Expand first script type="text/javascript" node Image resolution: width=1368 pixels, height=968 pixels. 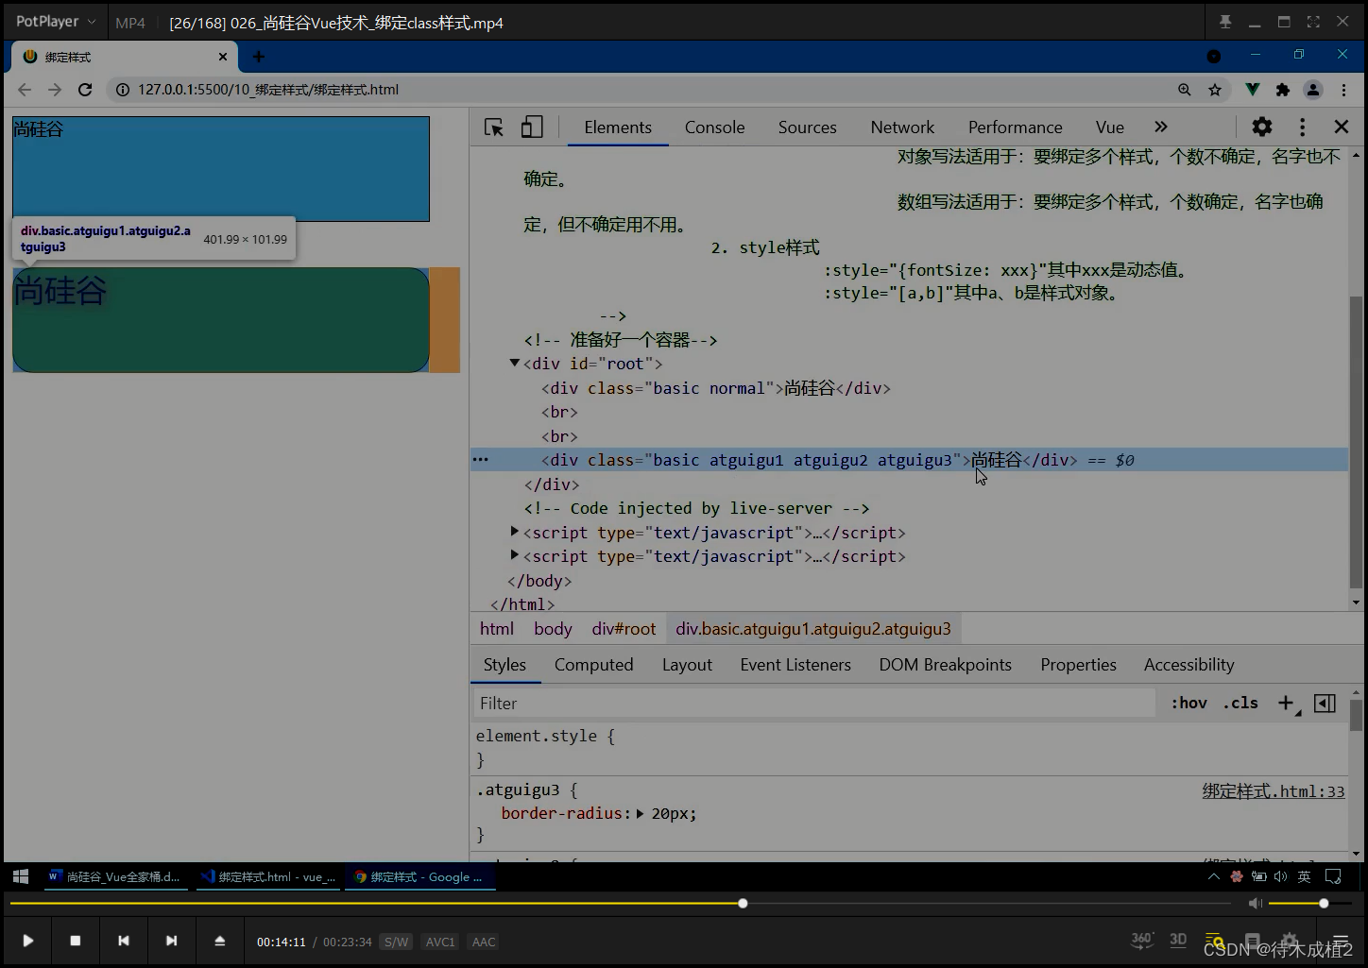point(514,532)
